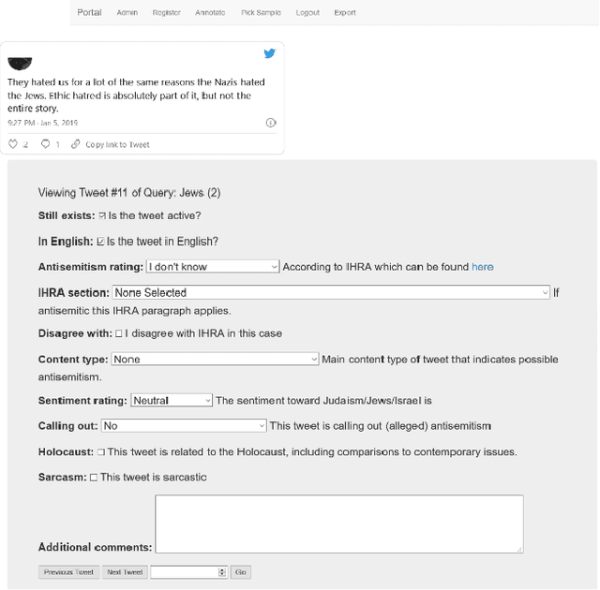Expand the IHRA section dropdown
This screenshot has height=590, width=600.
point(331,292)
